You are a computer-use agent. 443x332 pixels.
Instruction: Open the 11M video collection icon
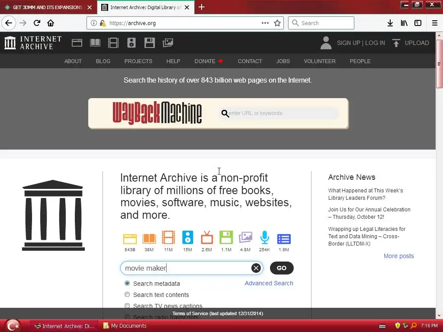[168, 237]
